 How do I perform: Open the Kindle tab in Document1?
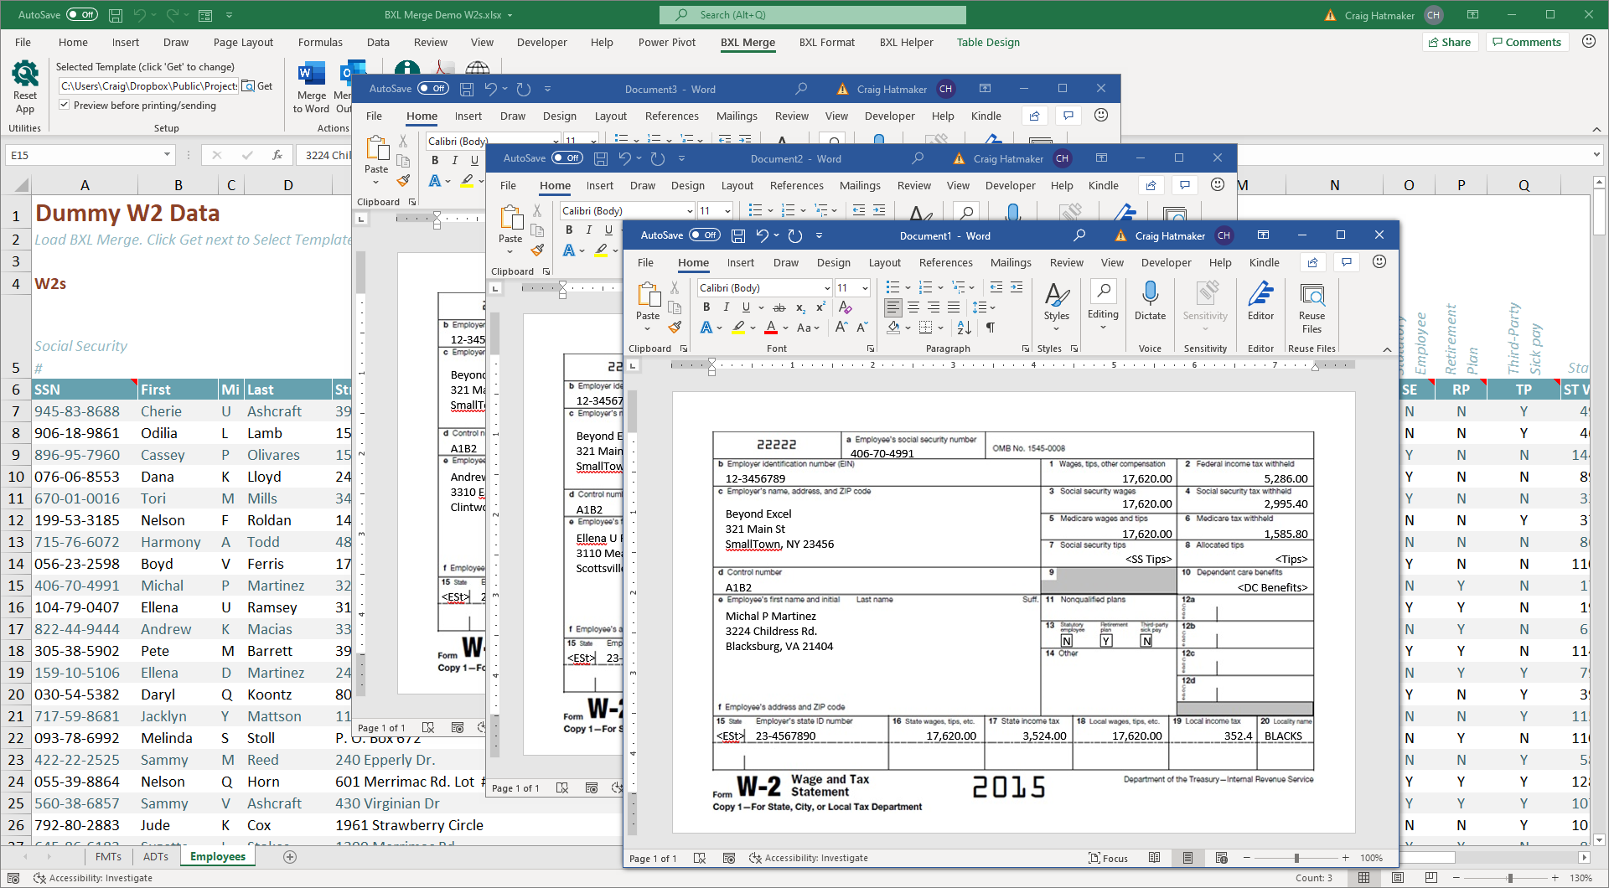tap(1264, 262)
